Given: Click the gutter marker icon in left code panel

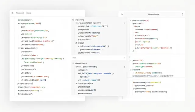Looking at the screenshot, I should [x=19, y=48].
